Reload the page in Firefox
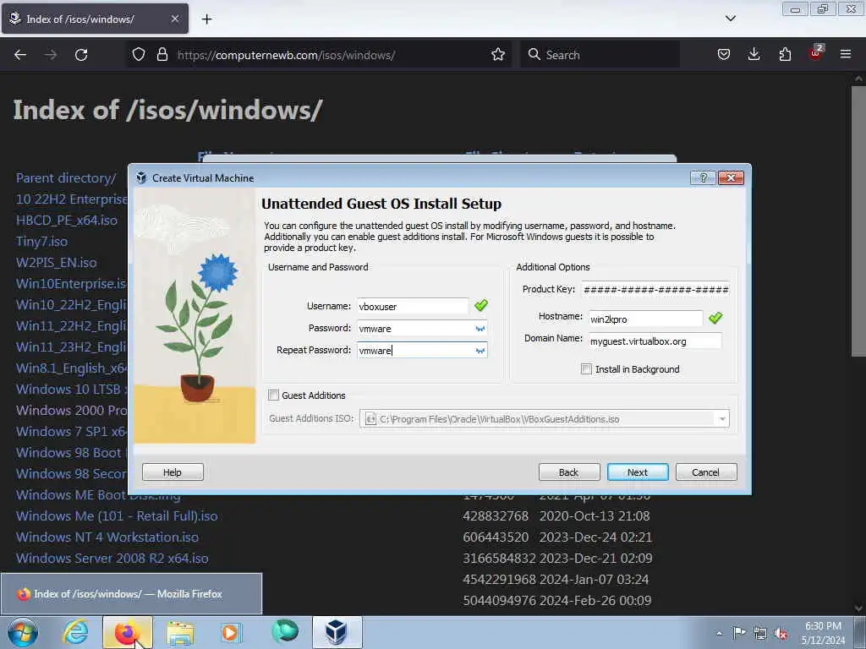The height and width of the screenshot is (649, 866). (x=81, y=55)
